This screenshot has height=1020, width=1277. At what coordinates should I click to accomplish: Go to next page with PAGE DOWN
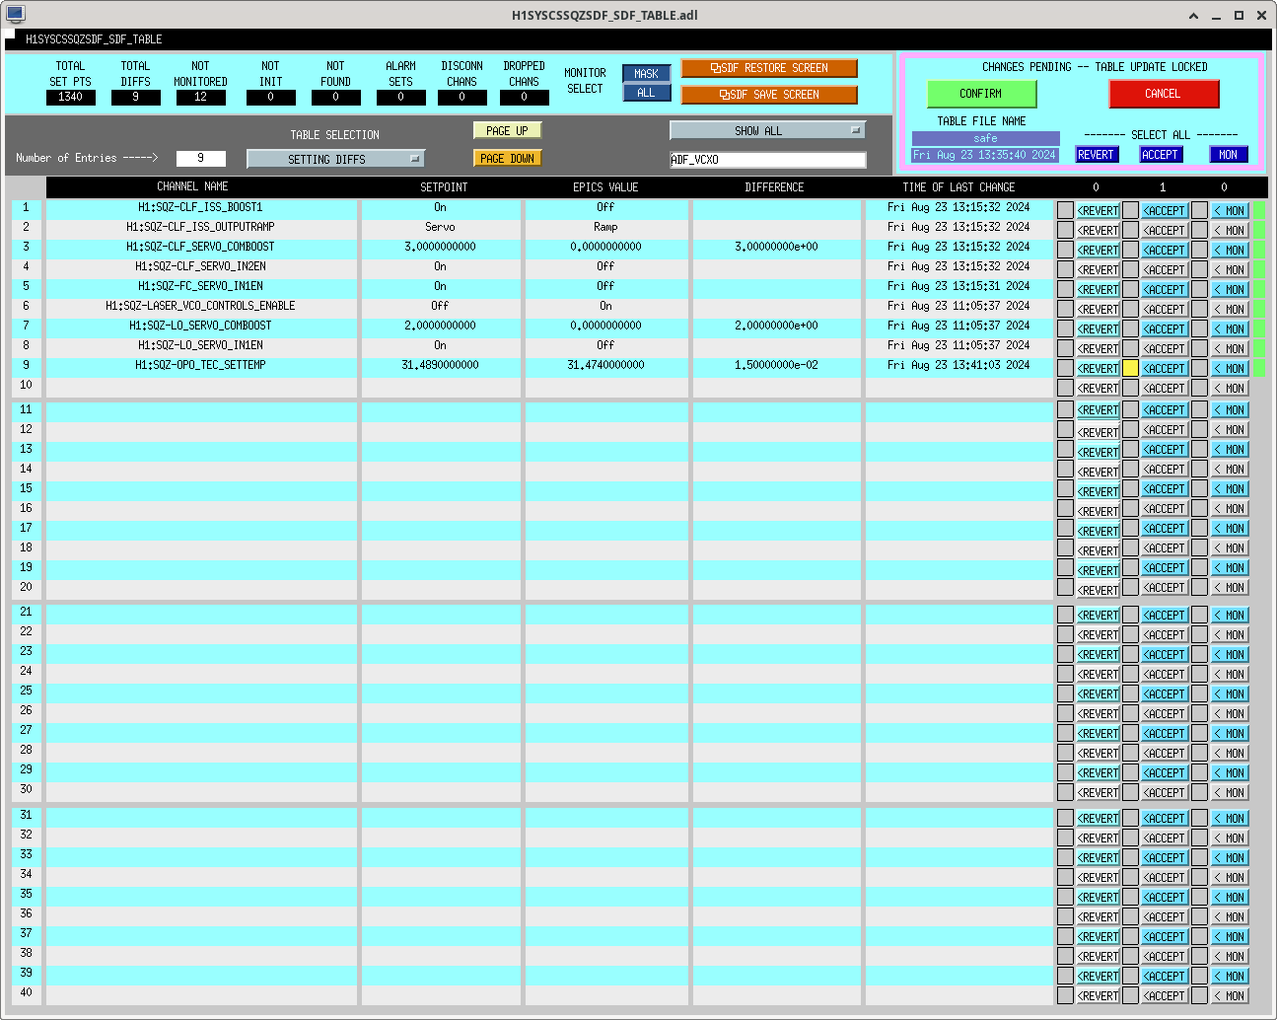(x=507, y=158)
